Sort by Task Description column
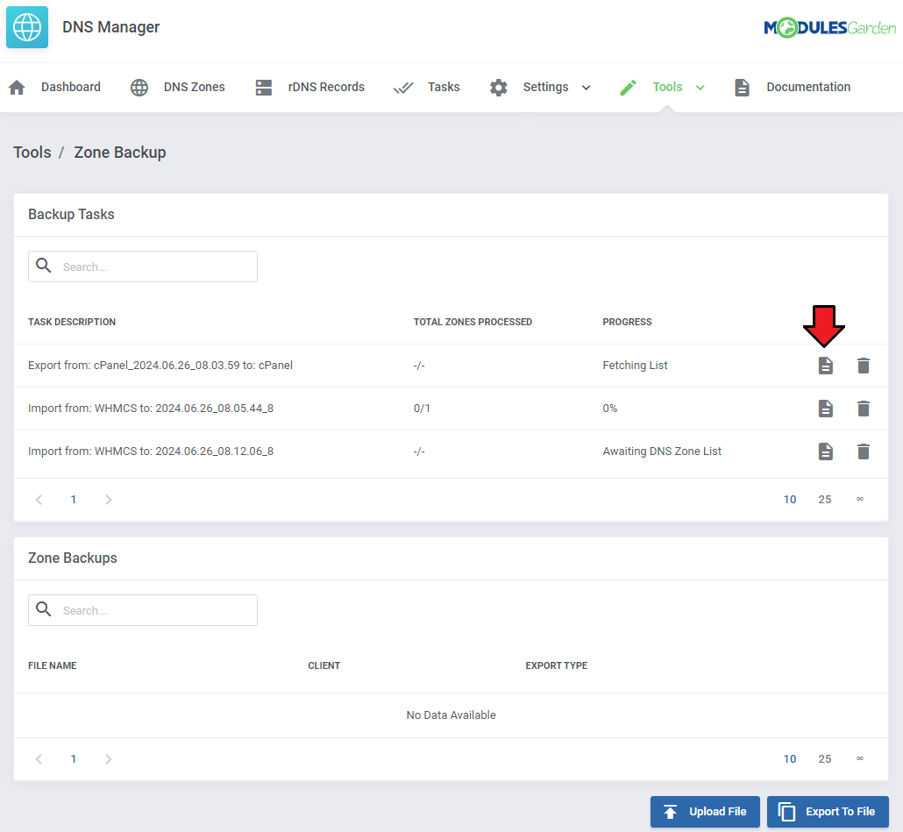 tap(72, 322)
